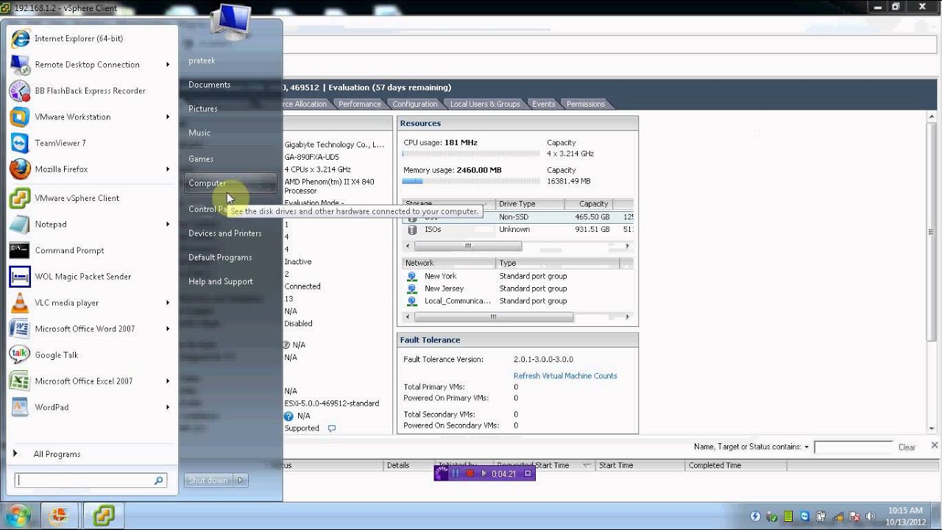Open Computer from Start menu
Image resolution: width=942 pixels, height=530 pixels.
click(x=230, y=183)
